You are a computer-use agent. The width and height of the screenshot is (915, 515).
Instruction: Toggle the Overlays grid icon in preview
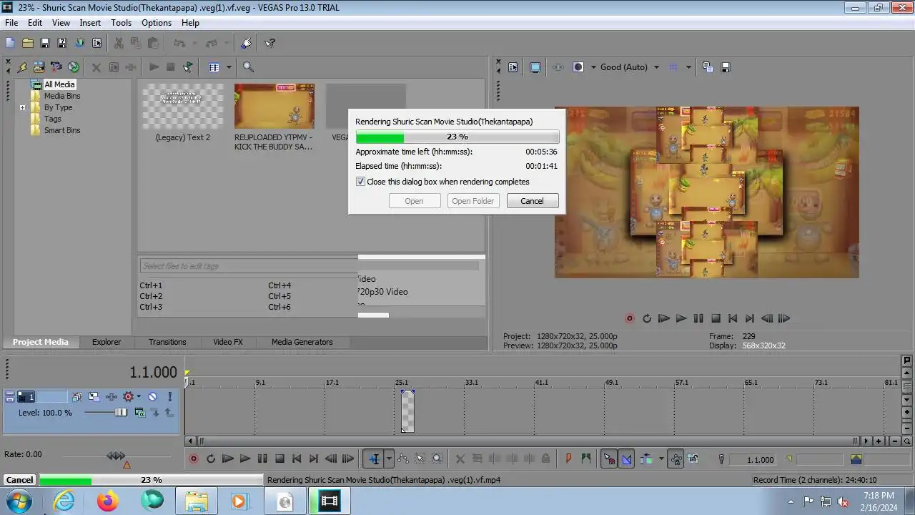coord(673,67)
